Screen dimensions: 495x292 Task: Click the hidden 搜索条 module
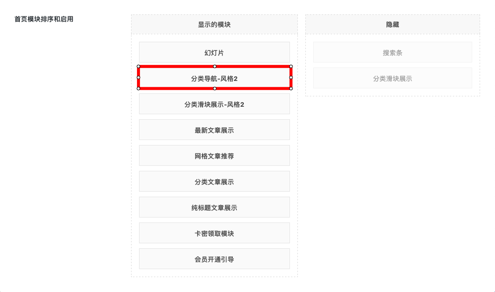[x=392, y=53]
